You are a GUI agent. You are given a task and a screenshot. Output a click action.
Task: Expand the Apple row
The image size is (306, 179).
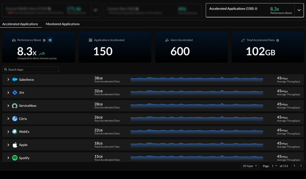pos(8,145)
